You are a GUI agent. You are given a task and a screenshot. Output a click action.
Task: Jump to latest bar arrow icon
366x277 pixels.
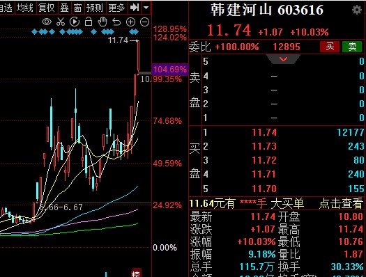[x=135, y=8]
